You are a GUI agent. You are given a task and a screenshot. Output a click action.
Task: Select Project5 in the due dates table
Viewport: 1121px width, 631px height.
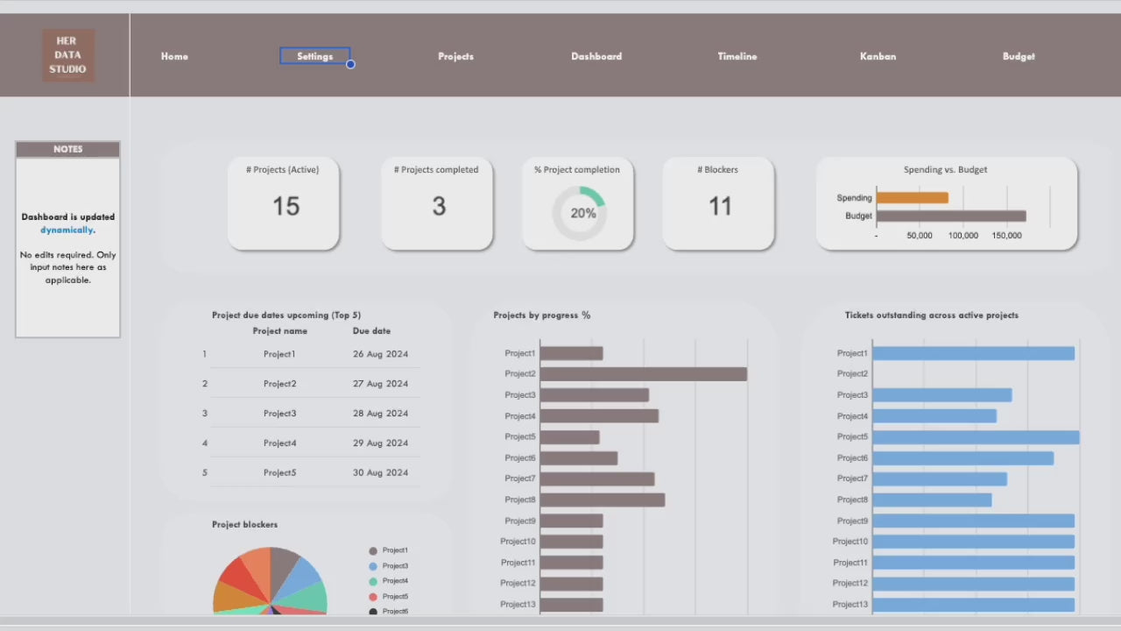click(x=279, y=473)
